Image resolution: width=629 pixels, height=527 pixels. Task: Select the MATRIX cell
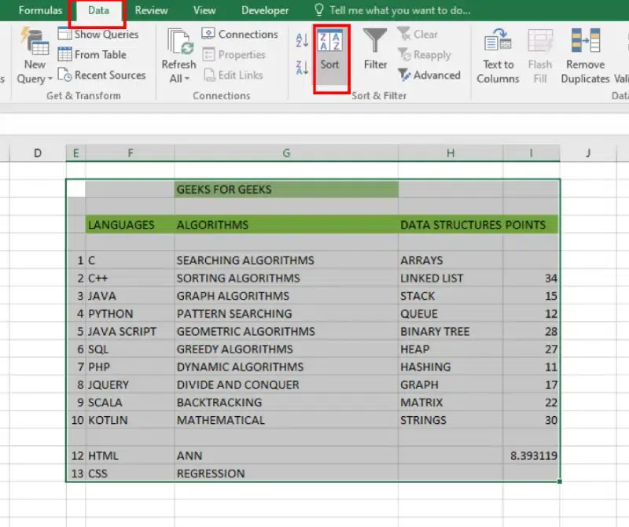451,402
